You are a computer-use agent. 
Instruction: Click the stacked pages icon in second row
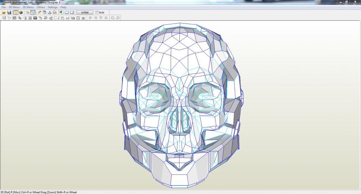73,18
